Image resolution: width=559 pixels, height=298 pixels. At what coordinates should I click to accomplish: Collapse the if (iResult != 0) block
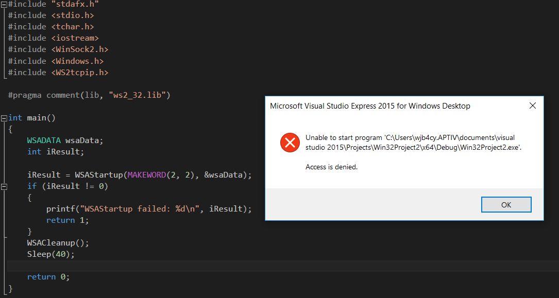[4, 186]
